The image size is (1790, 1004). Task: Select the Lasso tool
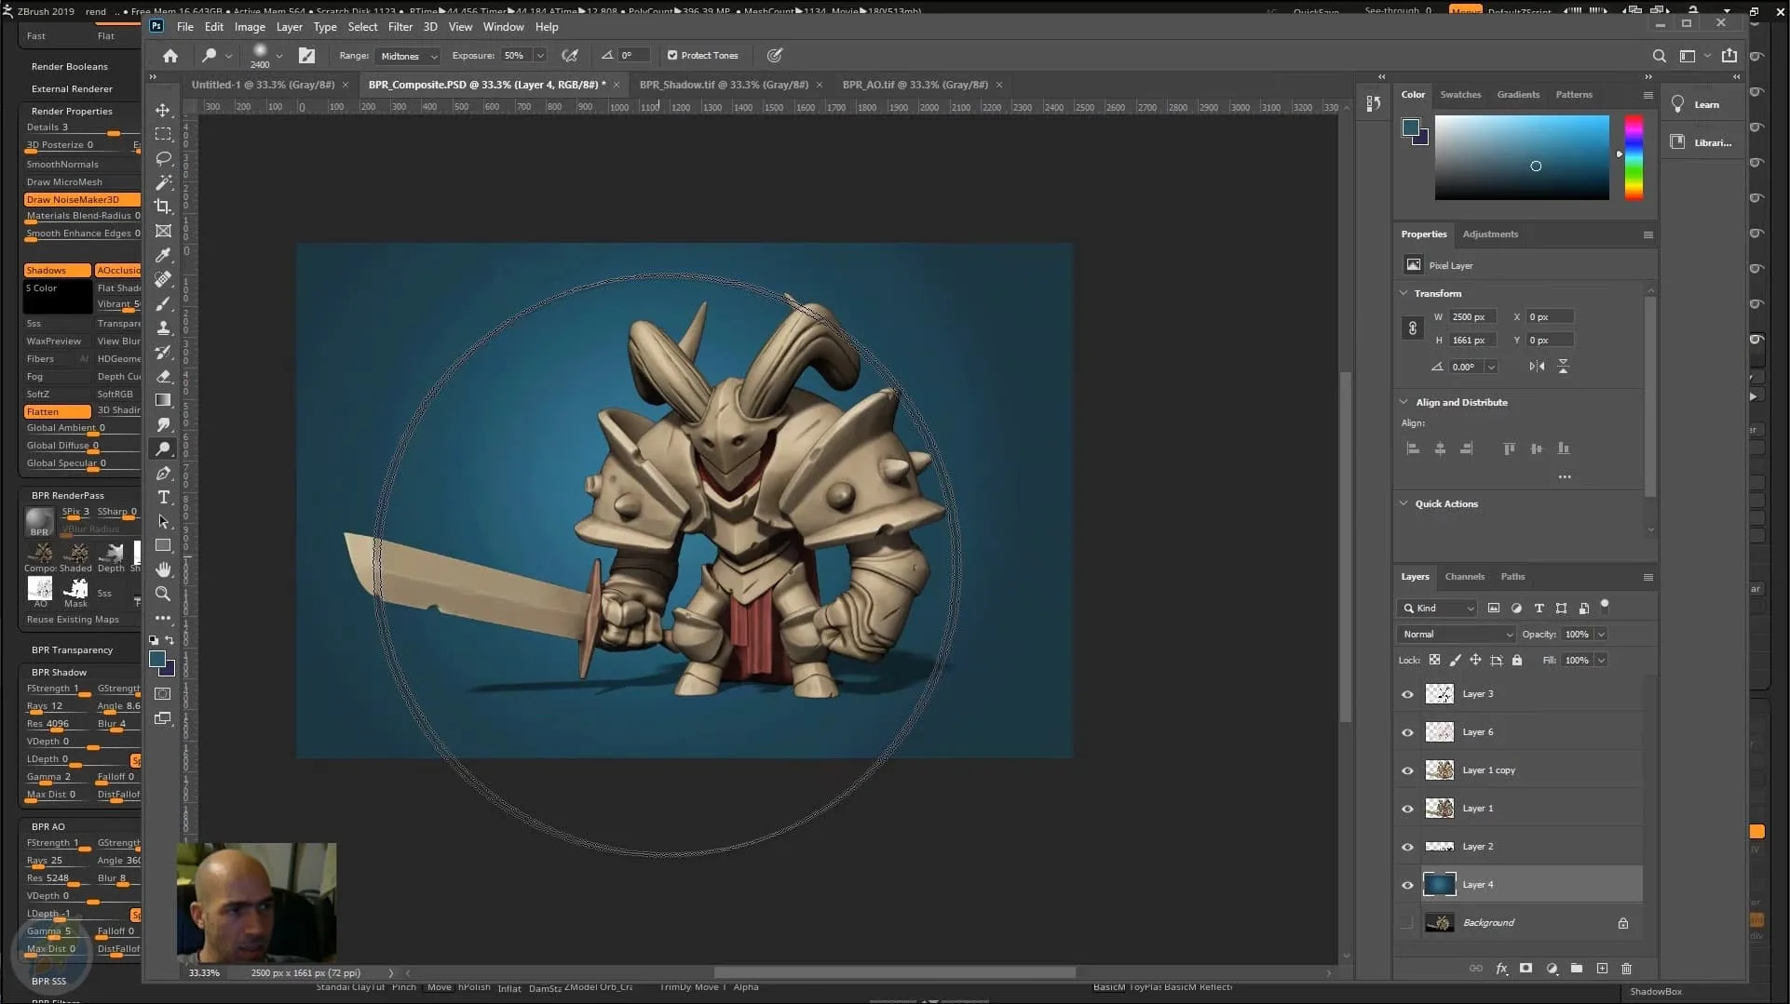163,159
